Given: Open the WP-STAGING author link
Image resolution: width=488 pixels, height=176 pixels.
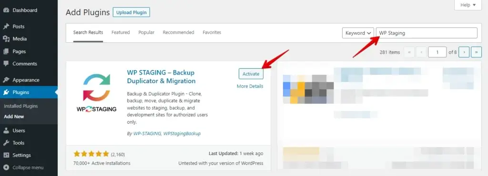Looking at the screenshot, I should pos(147,134).
